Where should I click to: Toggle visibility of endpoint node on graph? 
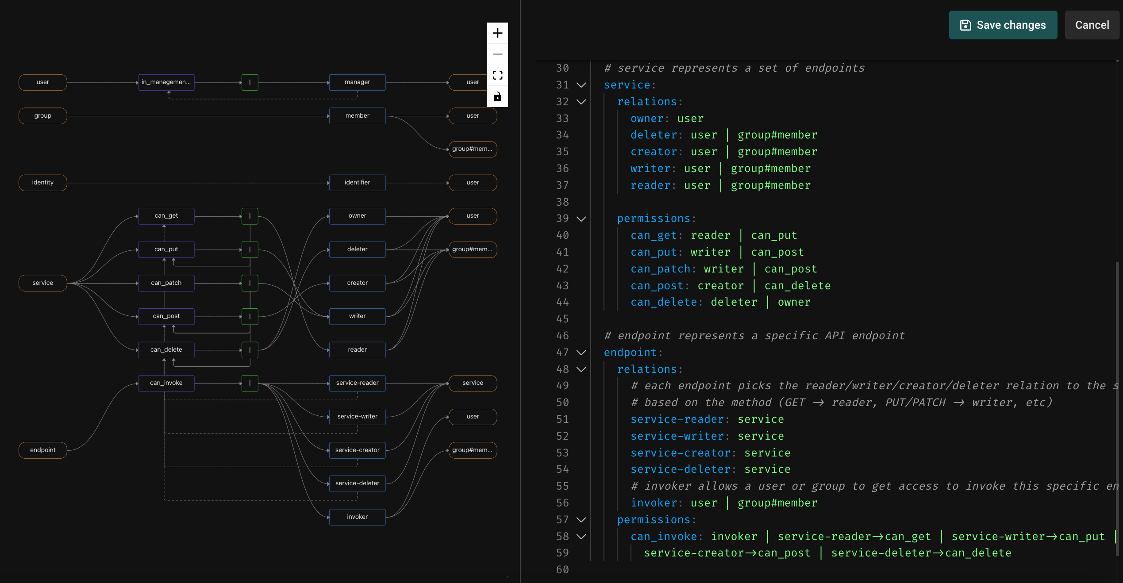tap(43, 449)
